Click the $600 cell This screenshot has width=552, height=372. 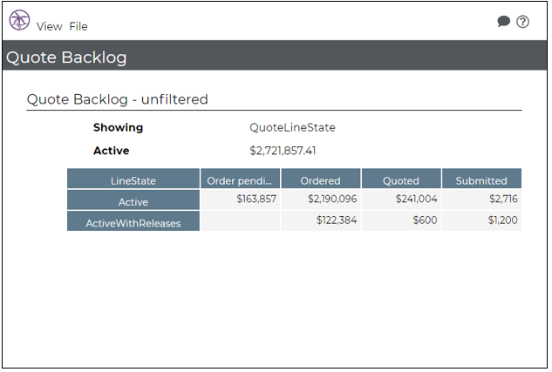[x=401, y=220]
